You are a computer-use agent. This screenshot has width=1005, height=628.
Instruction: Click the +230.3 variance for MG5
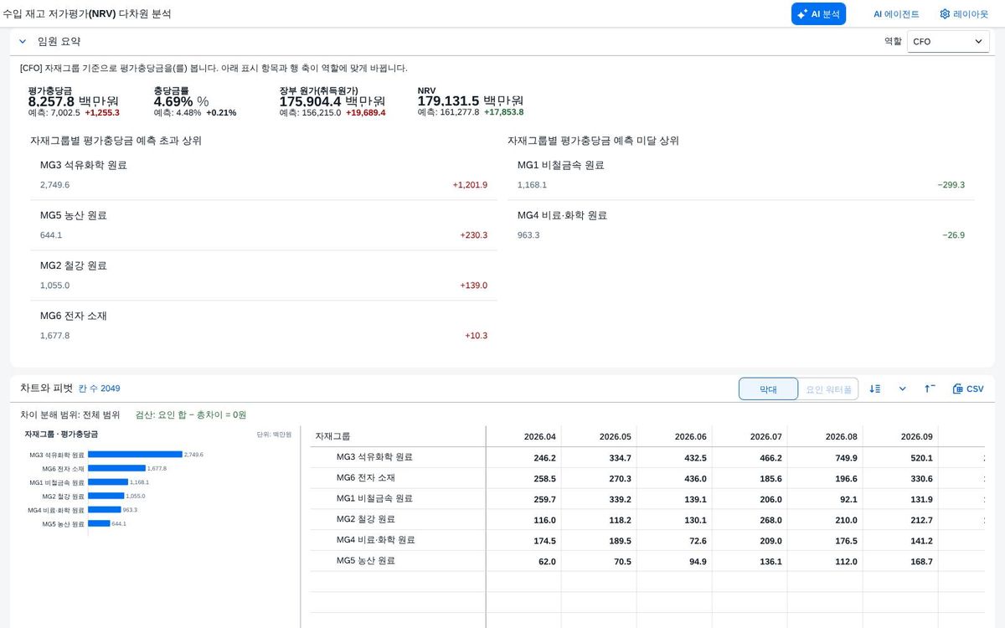click(473, 235)
